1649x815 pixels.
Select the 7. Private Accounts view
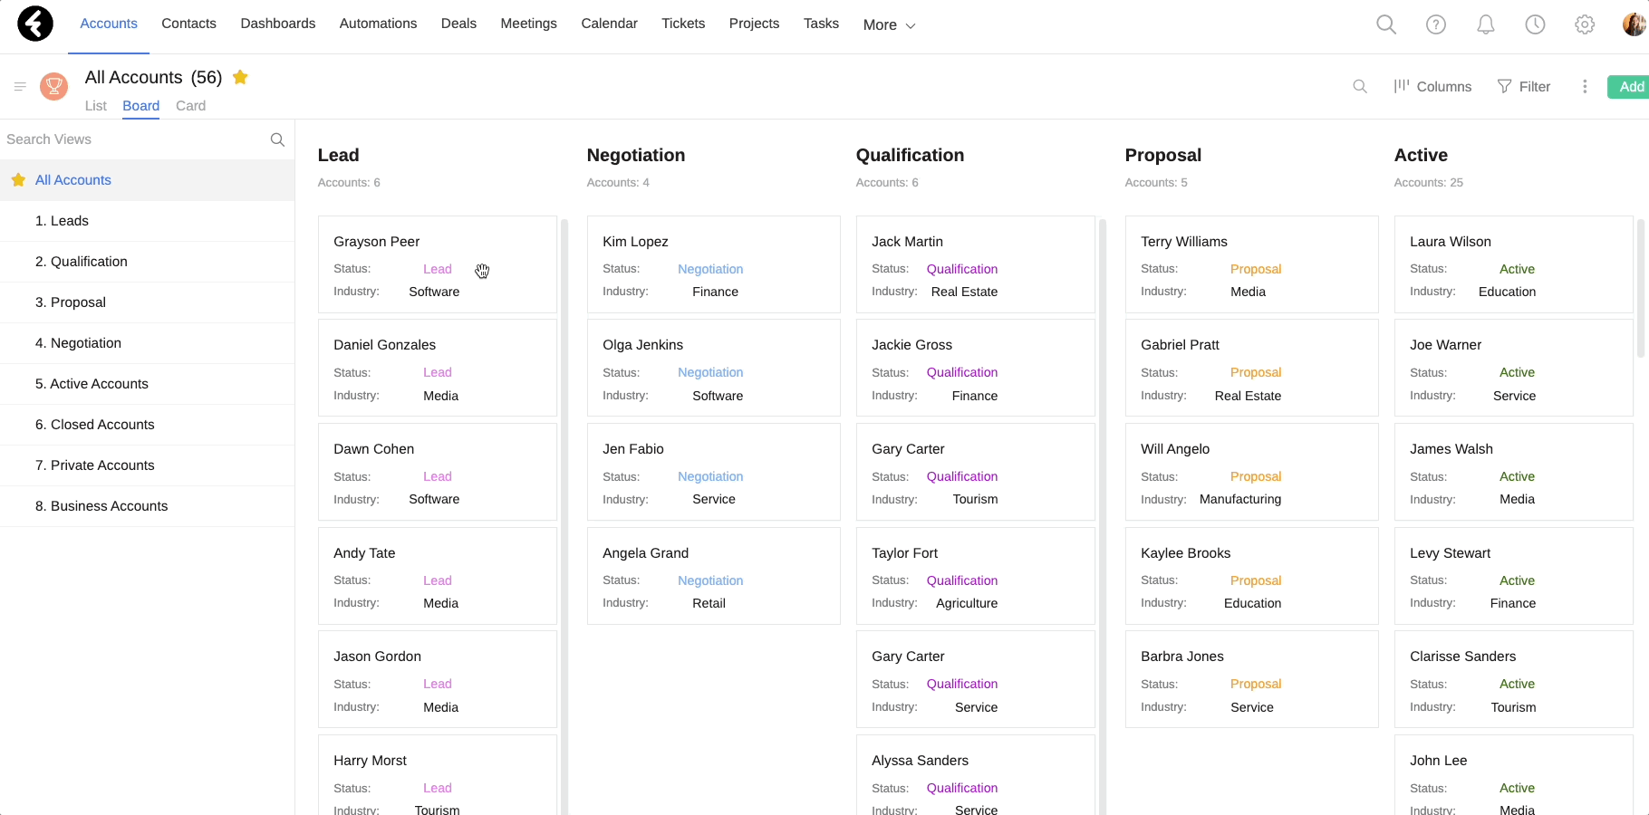coord(147,465)
